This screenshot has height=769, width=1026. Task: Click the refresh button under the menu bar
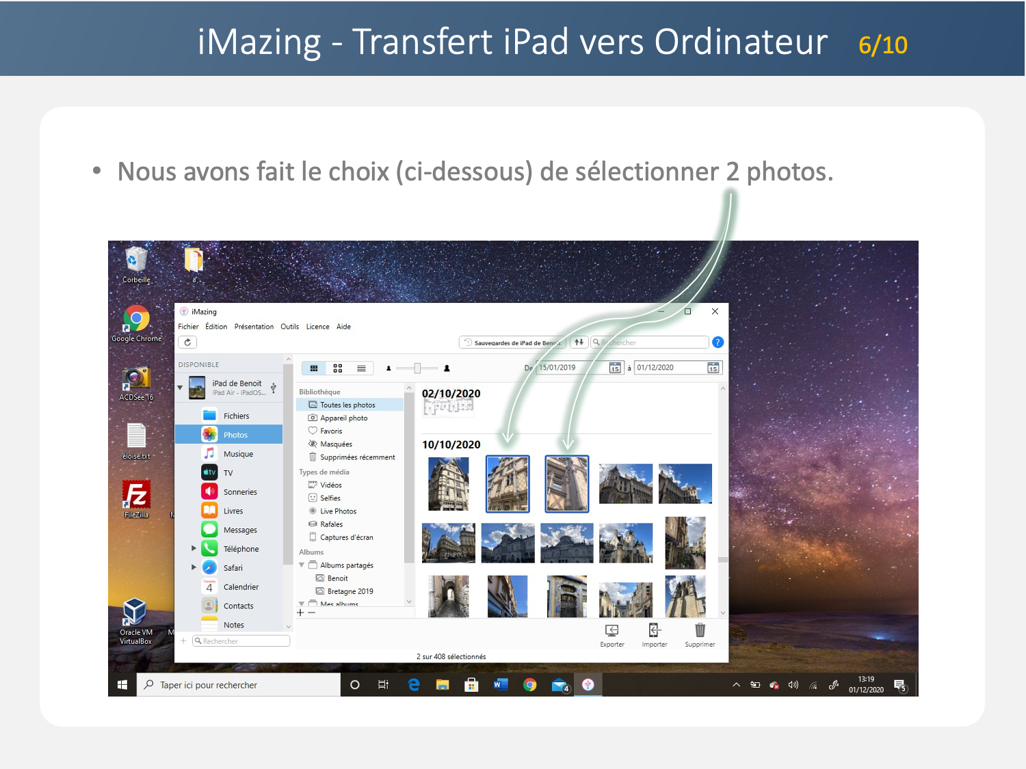(x=187, y=342)
